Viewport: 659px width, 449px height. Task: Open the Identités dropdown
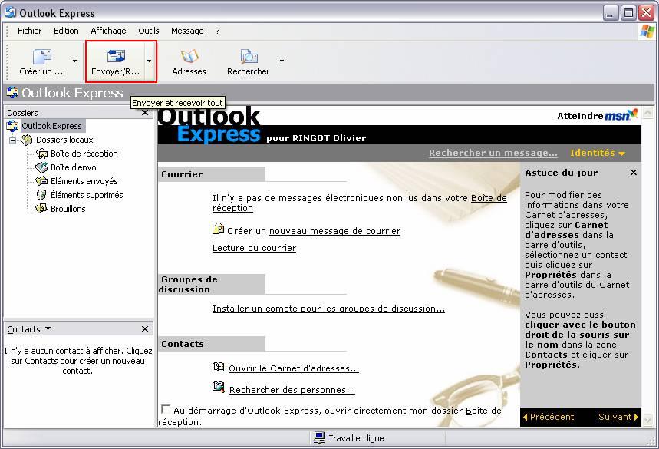598,153
